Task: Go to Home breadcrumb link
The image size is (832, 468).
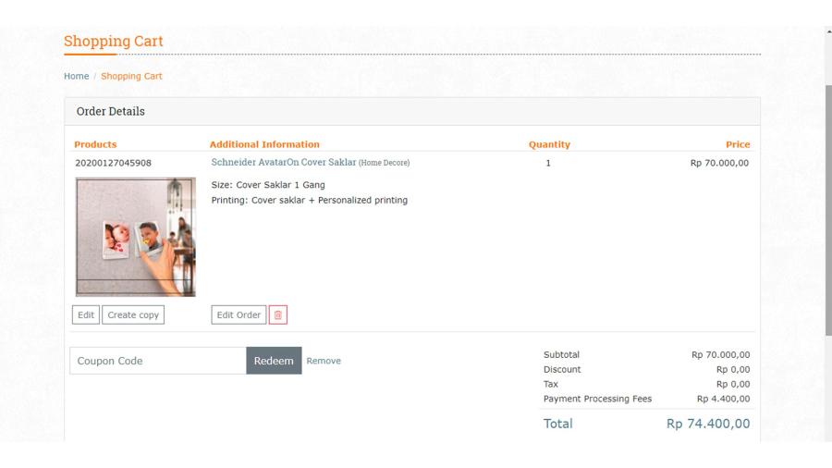Action: [77, 76]
